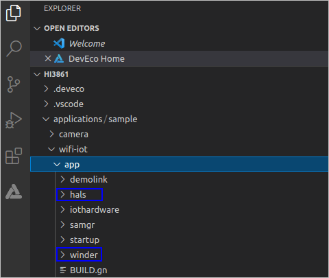
Task: Open the DevEco tool icon in activity bar
Action: (x=14, y=192)
